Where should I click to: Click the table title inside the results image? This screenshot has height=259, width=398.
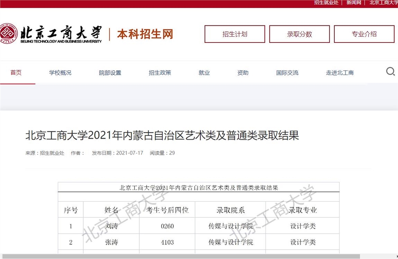click(199, 188)
